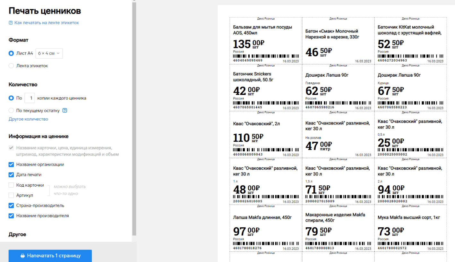The image size is (455, 262).
Task: Click the copies count input field
Action: [x=30, y=98]
